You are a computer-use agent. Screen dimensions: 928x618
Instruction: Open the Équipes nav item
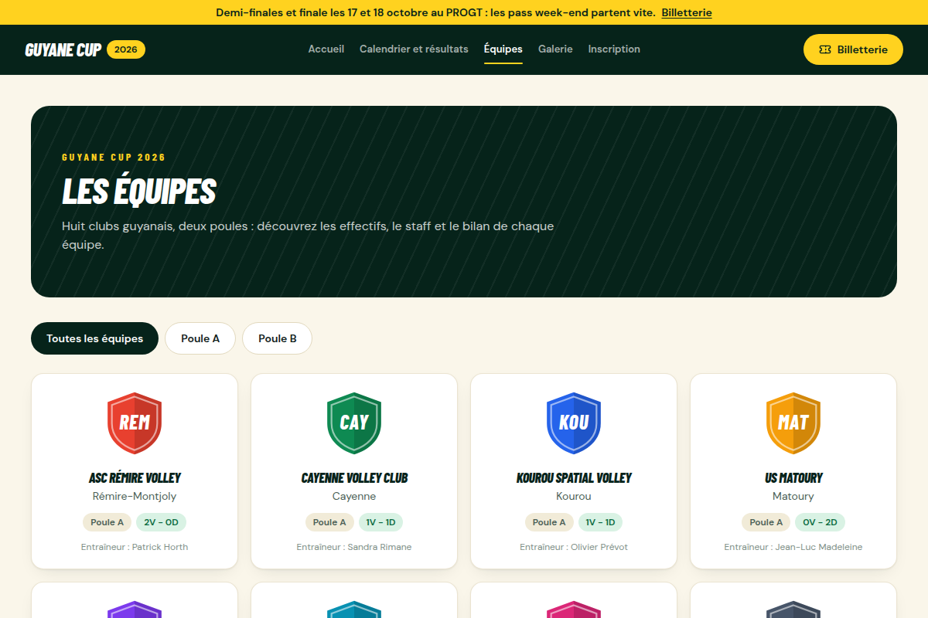[503, 49]
